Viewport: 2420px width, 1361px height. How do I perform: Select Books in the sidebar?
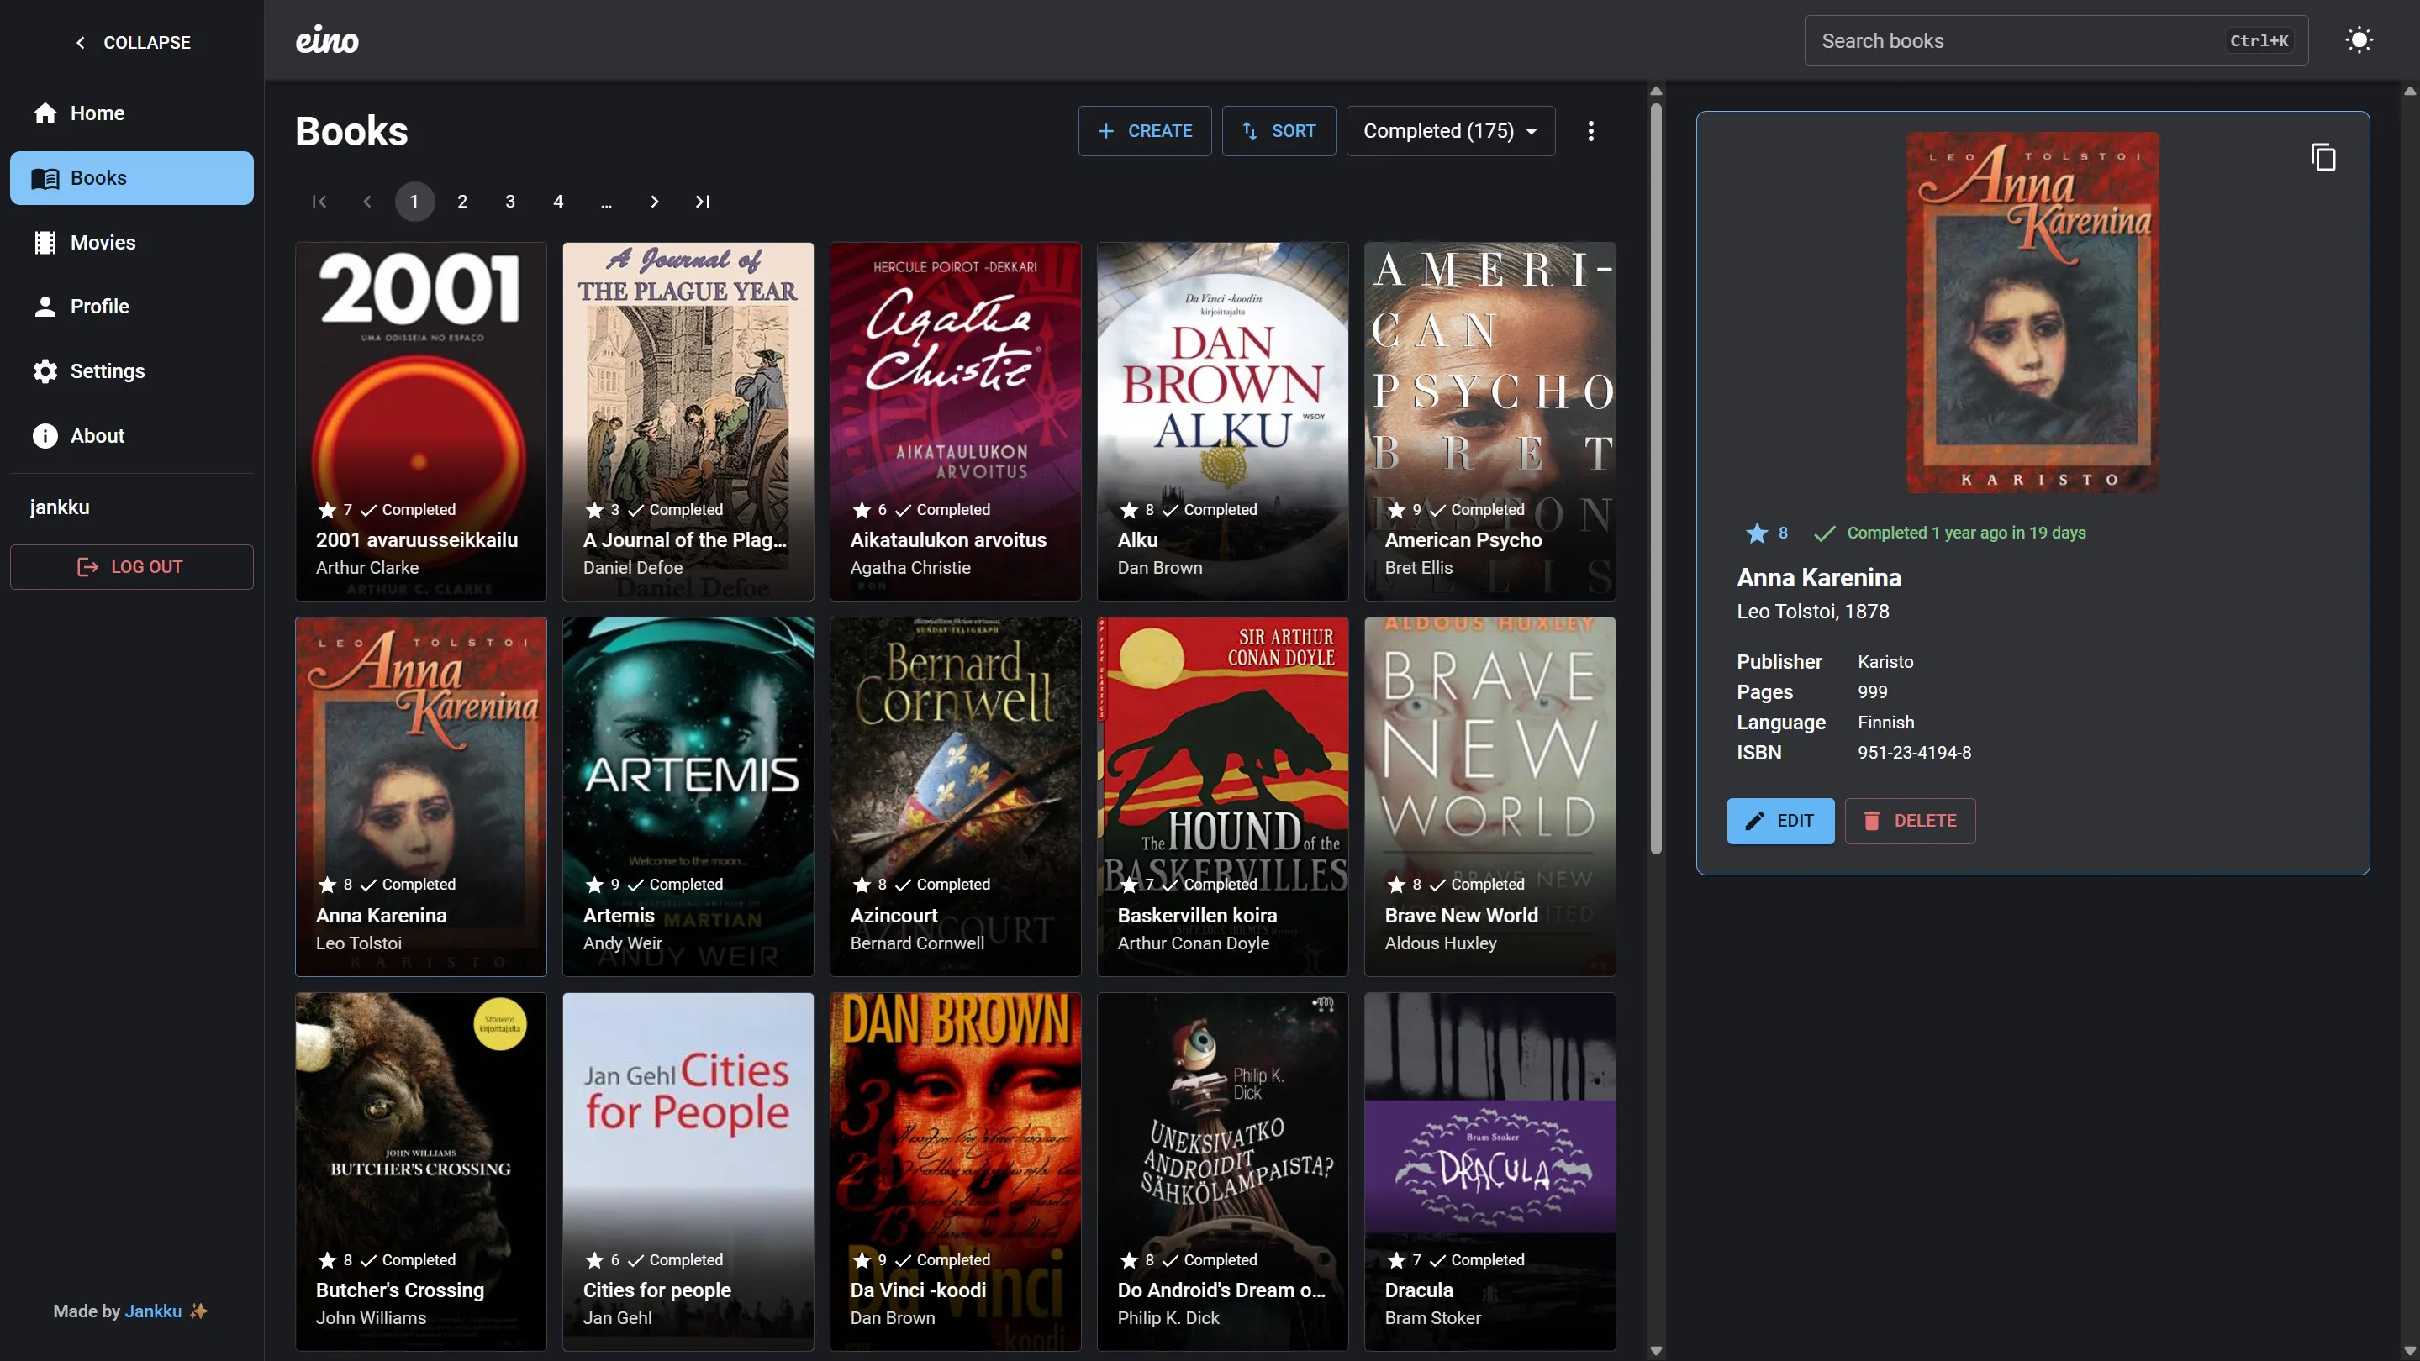pos(131,177)
